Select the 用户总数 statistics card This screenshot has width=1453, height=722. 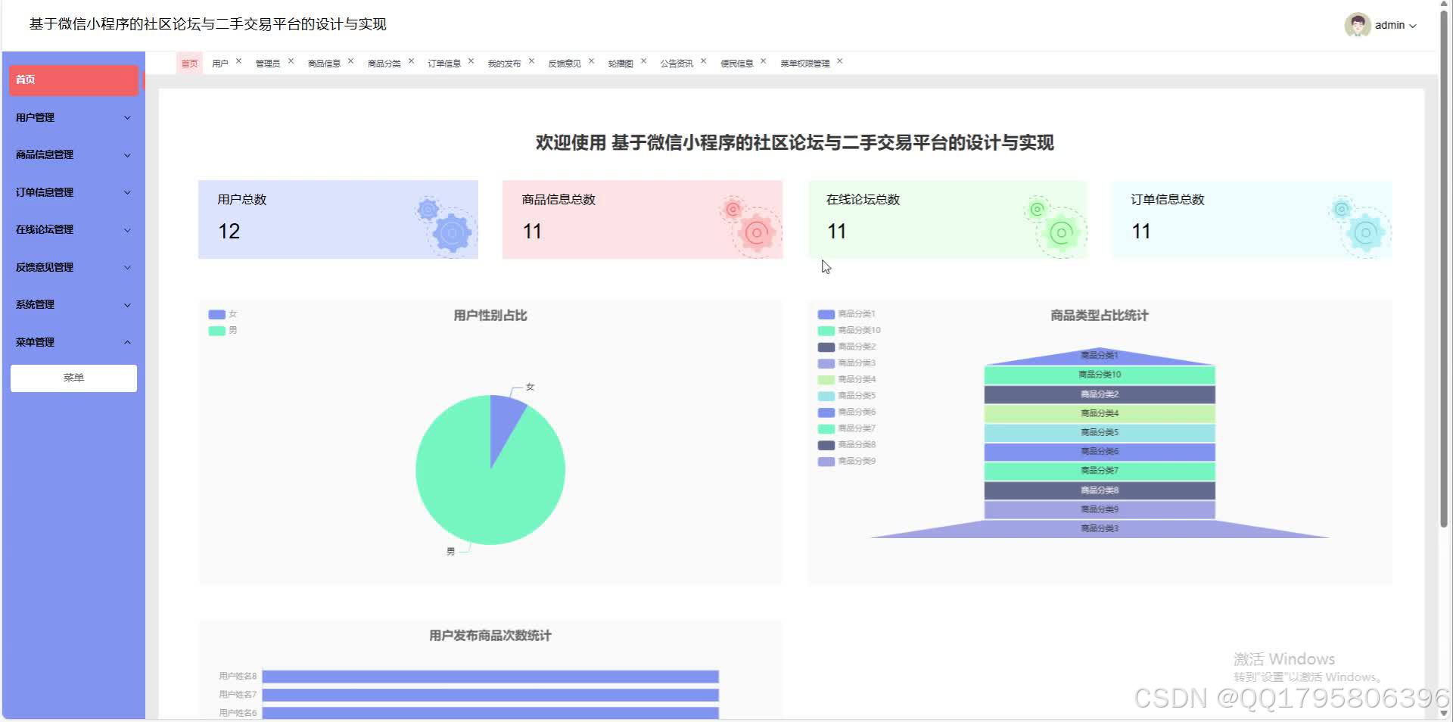(338, 219)
